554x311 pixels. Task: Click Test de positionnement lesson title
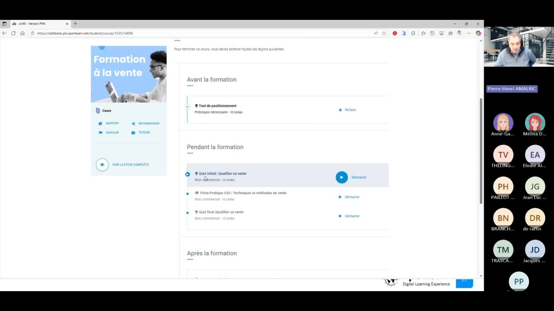pos(218,106)
